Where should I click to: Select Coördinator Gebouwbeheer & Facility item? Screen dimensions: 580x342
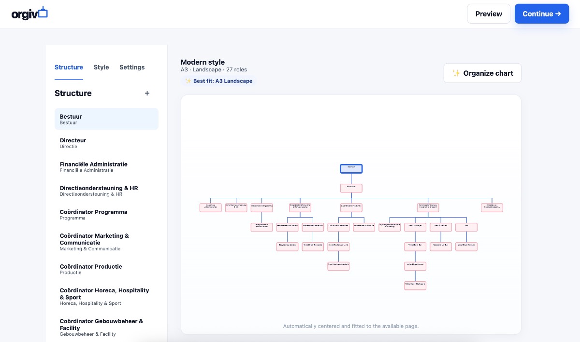click(x=106, y=327)
